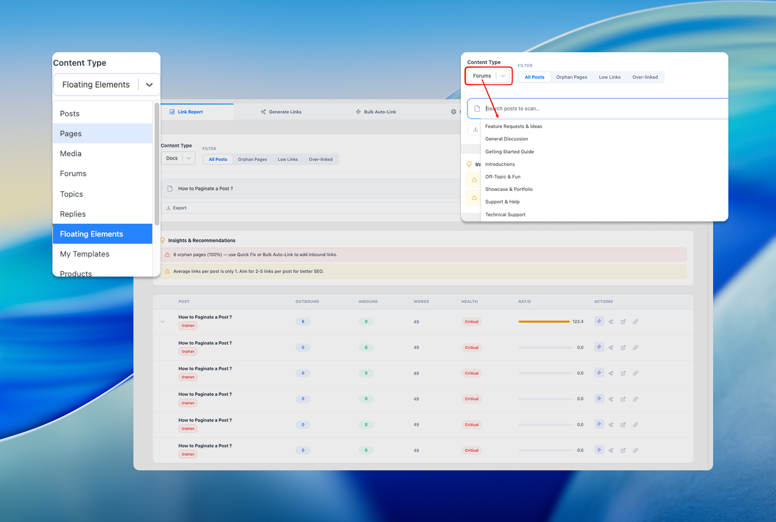The image size is (776, 522).
Task: Open the Floating Elements dropdown chevron
Action: (x=149, y=85)
